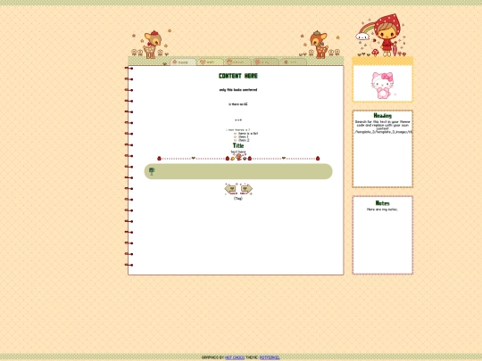This screenshot has width=482, height=361.
Task: Open the fourth navigation tab with flower icon
Action: tap(266, 62)
